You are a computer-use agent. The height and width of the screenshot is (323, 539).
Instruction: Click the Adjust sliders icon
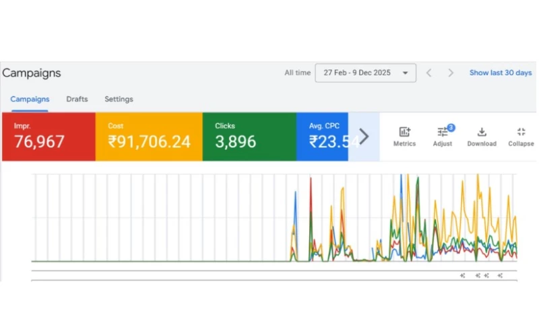pos(442,137)
